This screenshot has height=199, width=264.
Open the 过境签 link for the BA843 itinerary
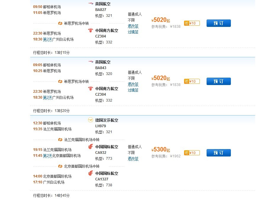point(133,90)
